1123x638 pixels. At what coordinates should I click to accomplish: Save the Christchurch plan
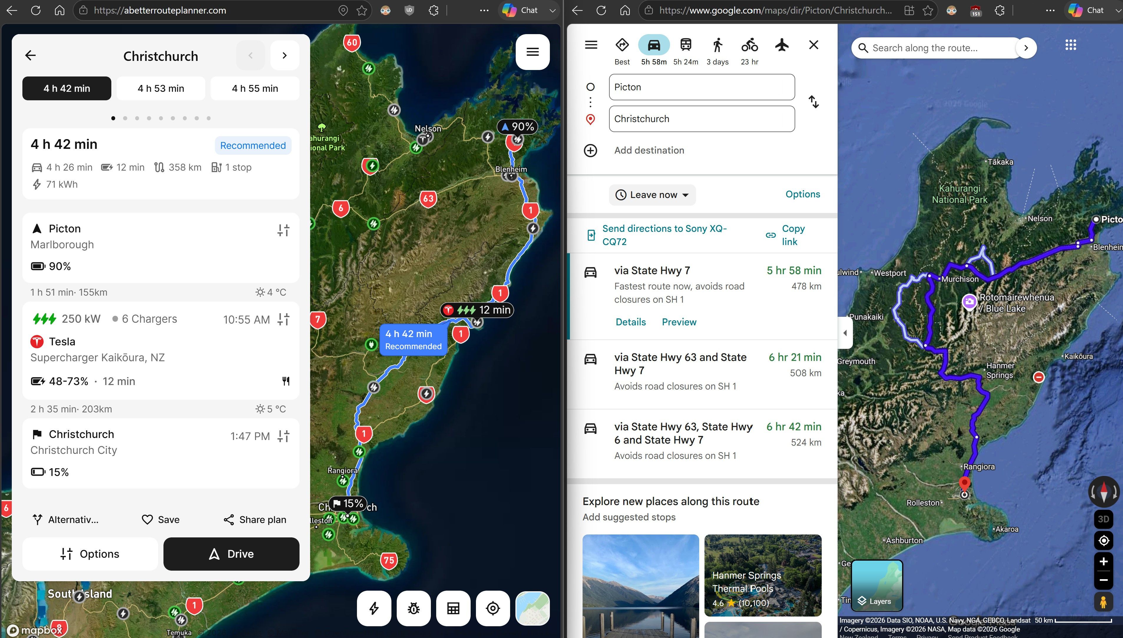[x=161, y=520]
